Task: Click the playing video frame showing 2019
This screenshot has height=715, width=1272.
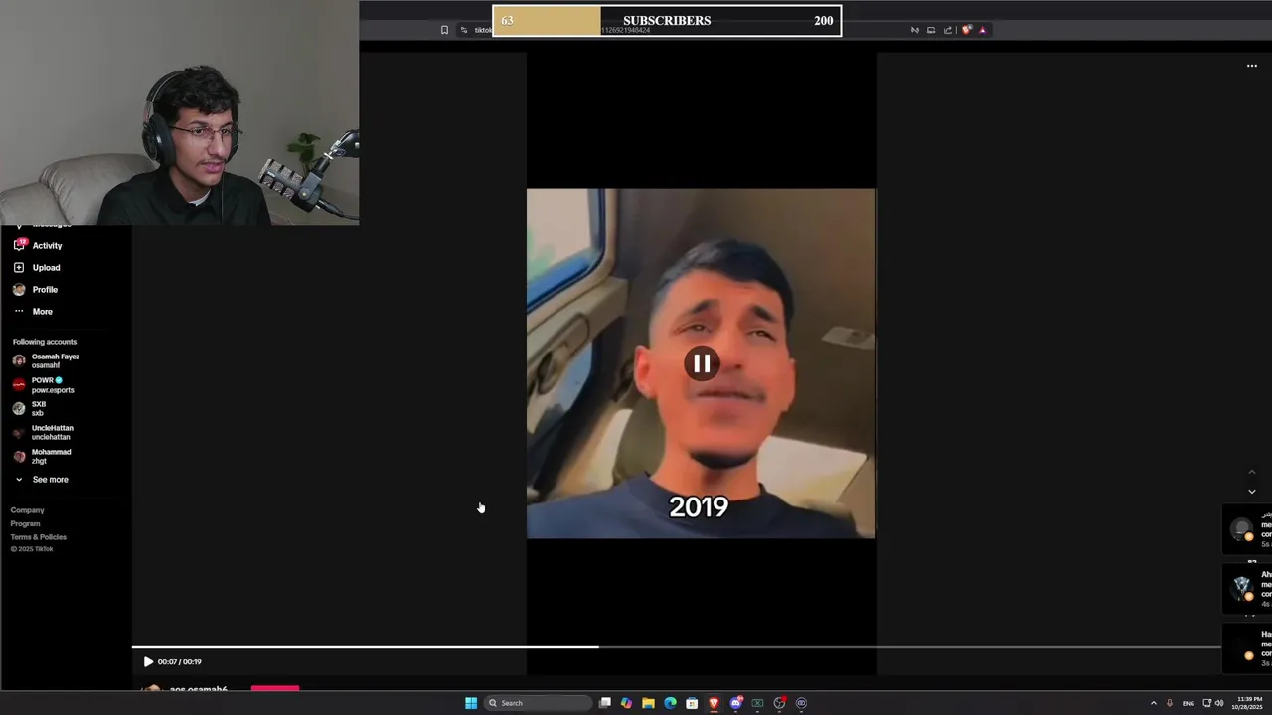Action: 702,363
